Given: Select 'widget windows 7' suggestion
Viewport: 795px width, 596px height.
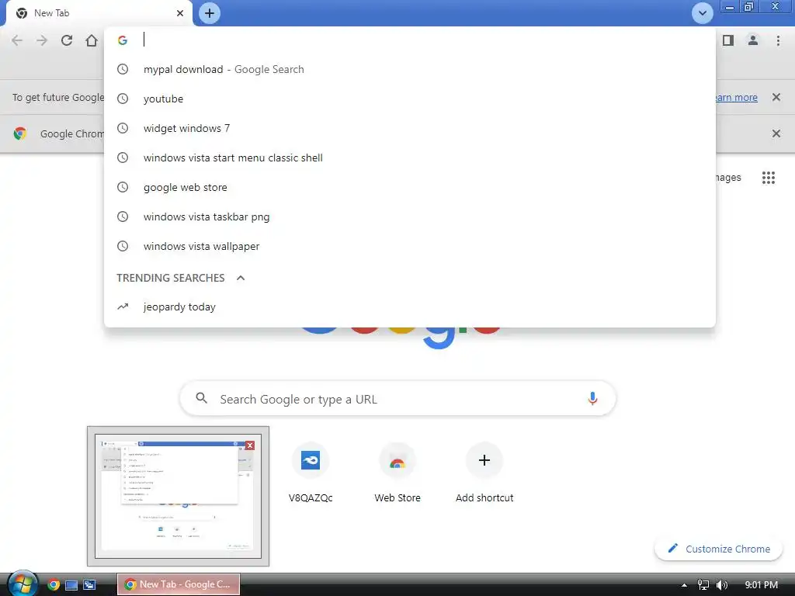Looking at the screenshot, I should 410,128.
